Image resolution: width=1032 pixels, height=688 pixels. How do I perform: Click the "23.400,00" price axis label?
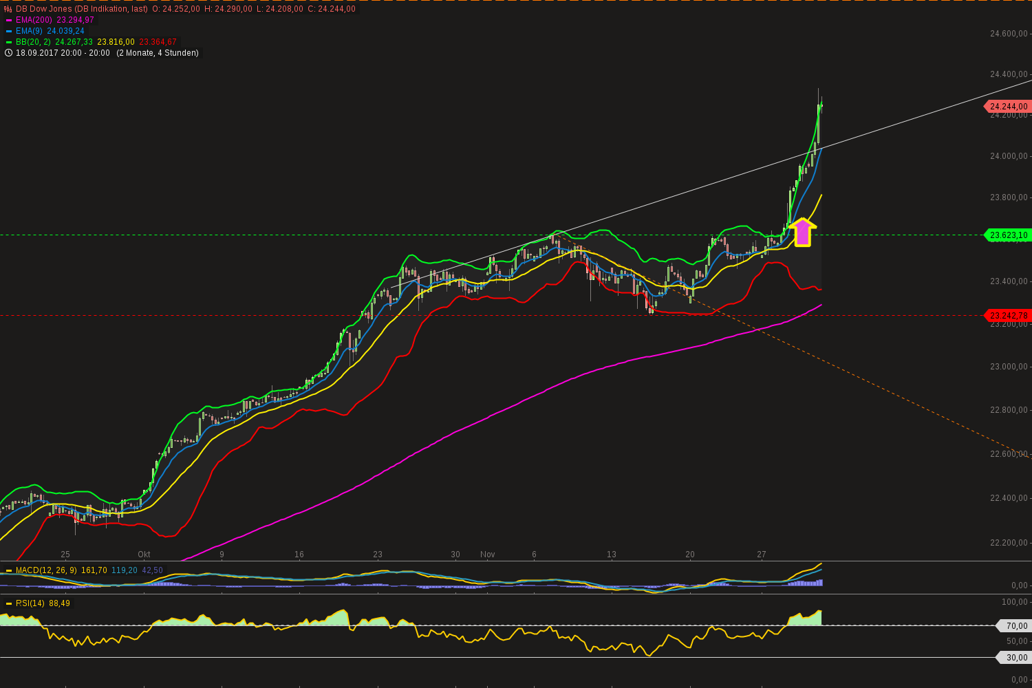tap(1009, 281)
